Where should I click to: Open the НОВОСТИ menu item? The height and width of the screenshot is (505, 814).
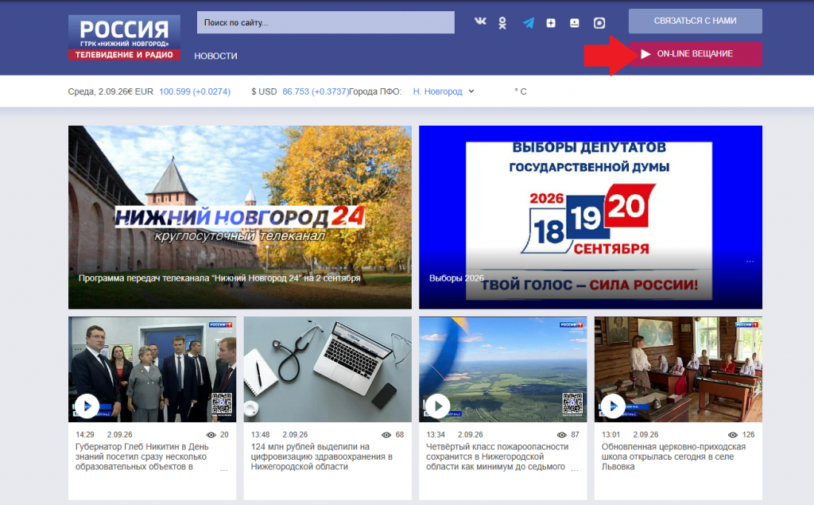tap(215, 56)
